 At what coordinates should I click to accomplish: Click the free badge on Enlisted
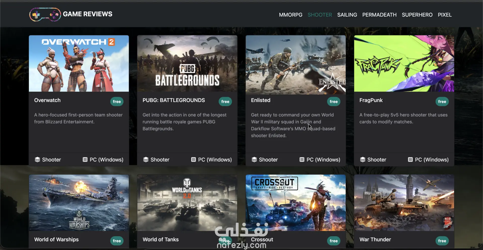coord(334,102)
